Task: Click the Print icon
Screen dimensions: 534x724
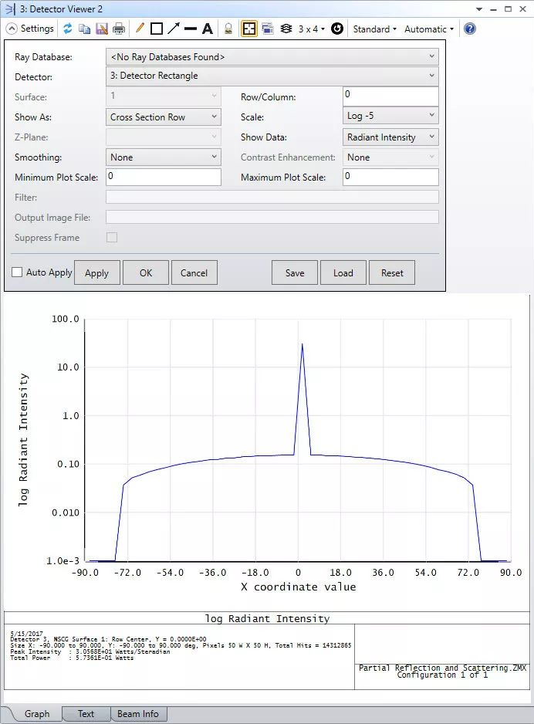Action: [118, 29]
